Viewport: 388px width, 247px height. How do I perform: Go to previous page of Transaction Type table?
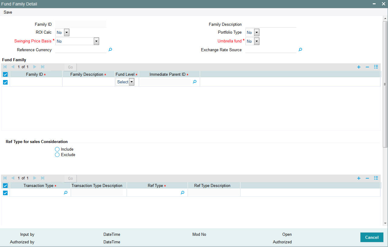tap(12, 178)
